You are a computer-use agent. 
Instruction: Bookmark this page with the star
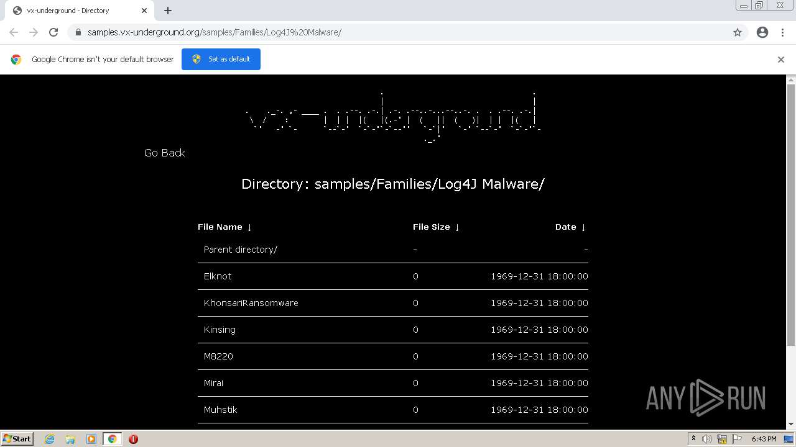(x=738, y=32)
